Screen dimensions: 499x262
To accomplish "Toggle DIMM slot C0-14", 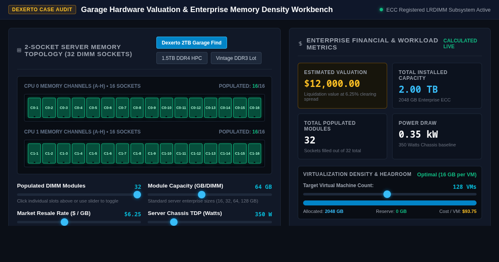I will click(x=225, y=108).
